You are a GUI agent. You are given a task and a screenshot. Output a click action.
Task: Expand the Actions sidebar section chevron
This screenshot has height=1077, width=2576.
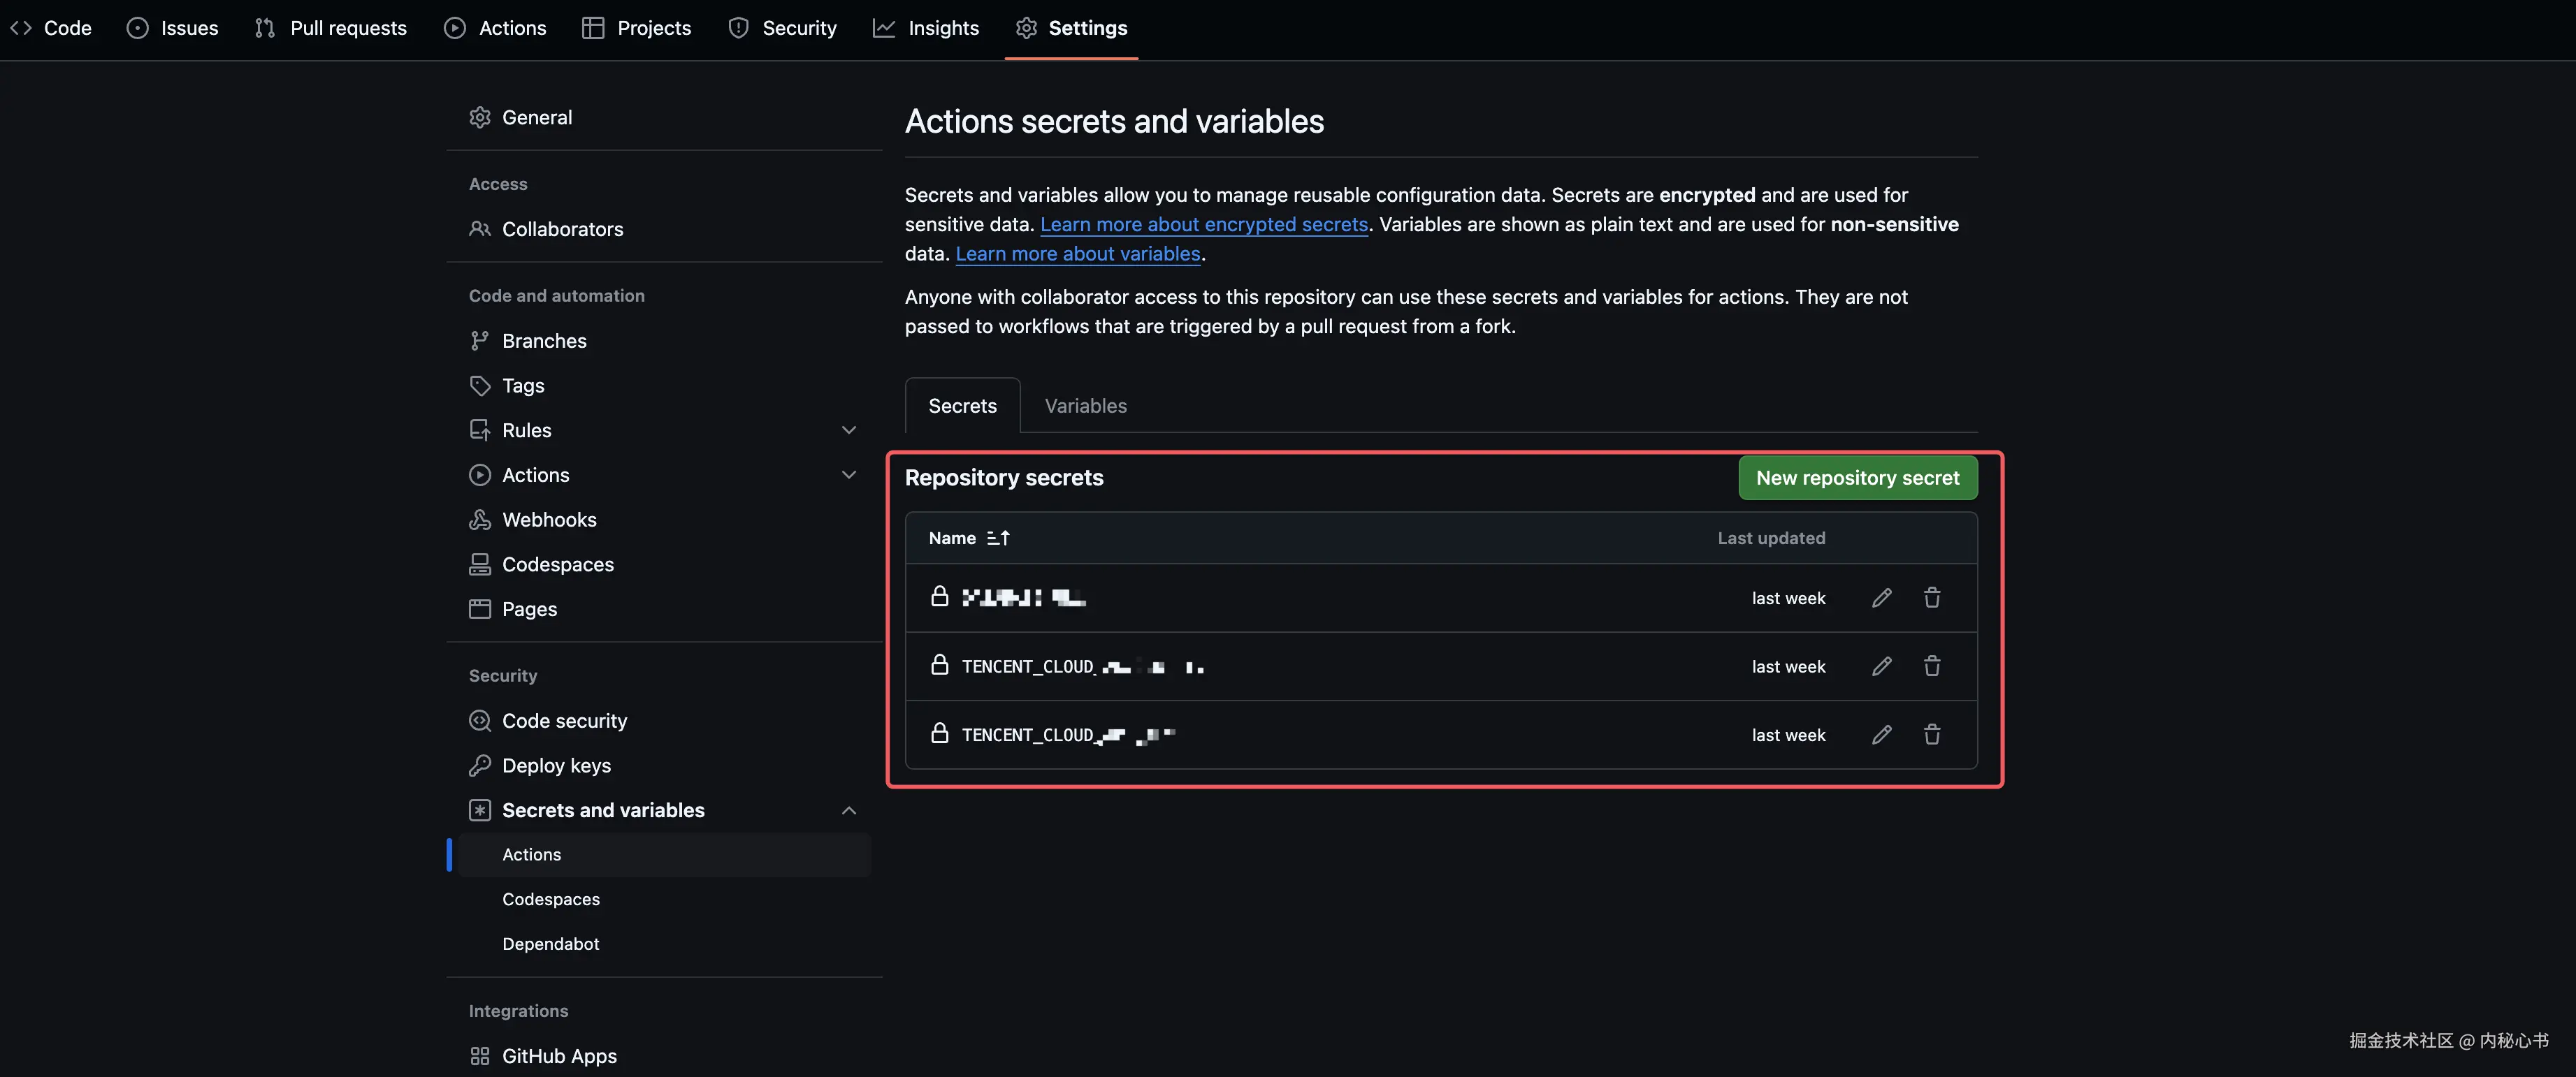[x=848, y=476]
